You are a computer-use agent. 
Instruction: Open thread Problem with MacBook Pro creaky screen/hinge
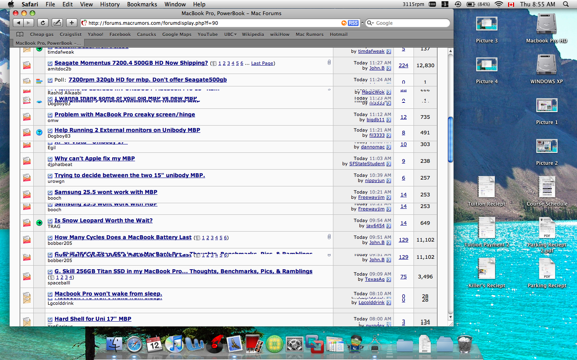[125, 114]
